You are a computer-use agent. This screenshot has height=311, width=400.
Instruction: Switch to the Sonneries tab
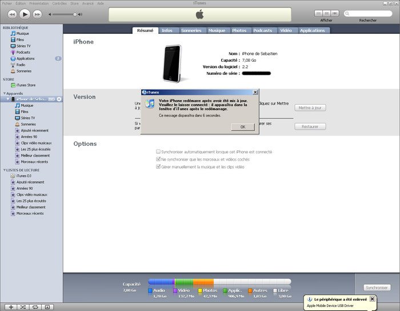pyautogui.click(x=191, y=30)
